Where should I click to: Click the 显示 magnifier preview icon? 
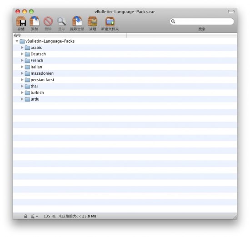coord(61,21)
